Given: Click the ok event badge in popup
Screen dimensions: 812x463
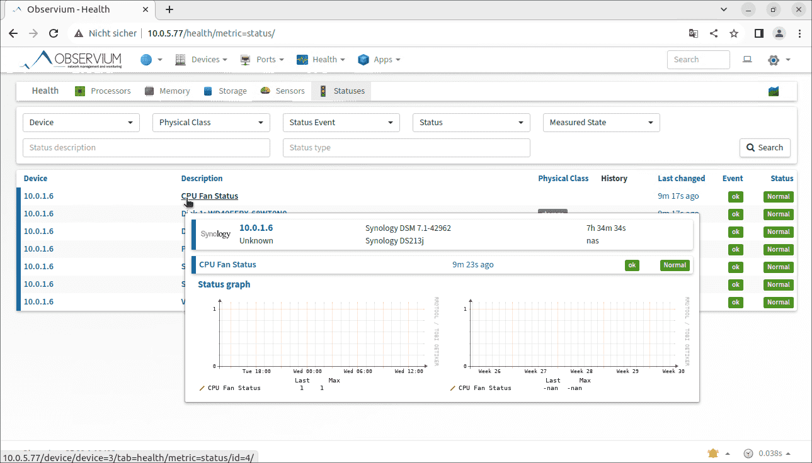Looking at the screenshot, I should [632, 265].
